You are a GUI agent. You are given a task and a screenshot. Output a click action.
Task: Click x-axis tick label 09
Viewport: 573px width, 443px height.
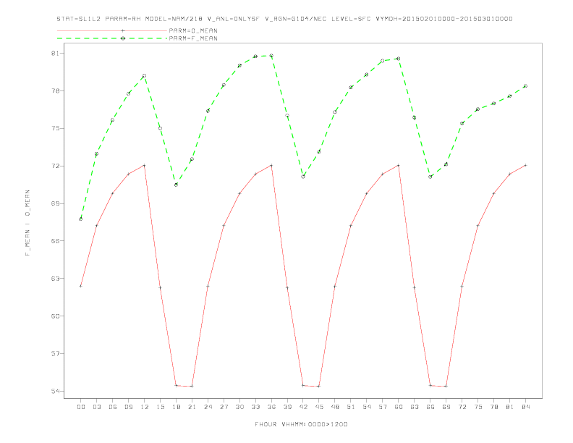[128, 407]
